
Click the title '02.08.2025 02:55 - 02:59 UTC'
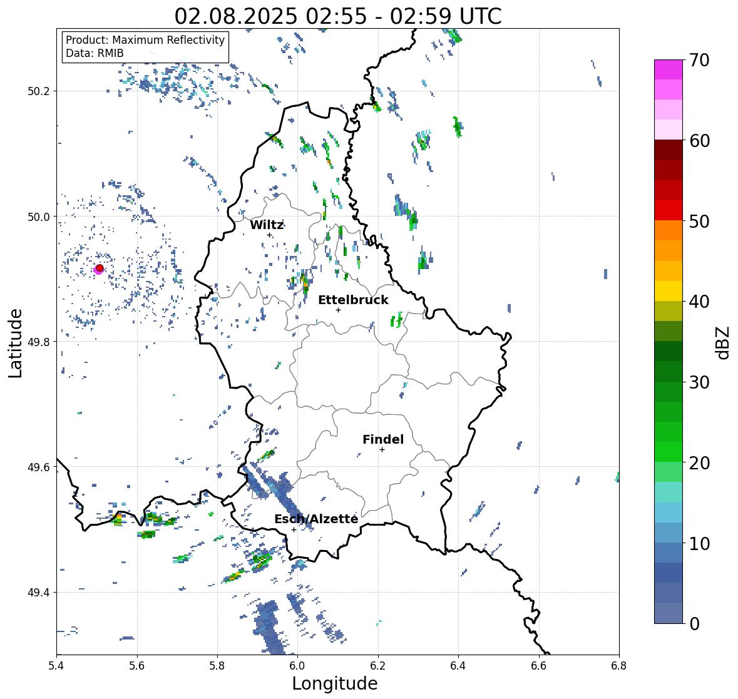338,16
